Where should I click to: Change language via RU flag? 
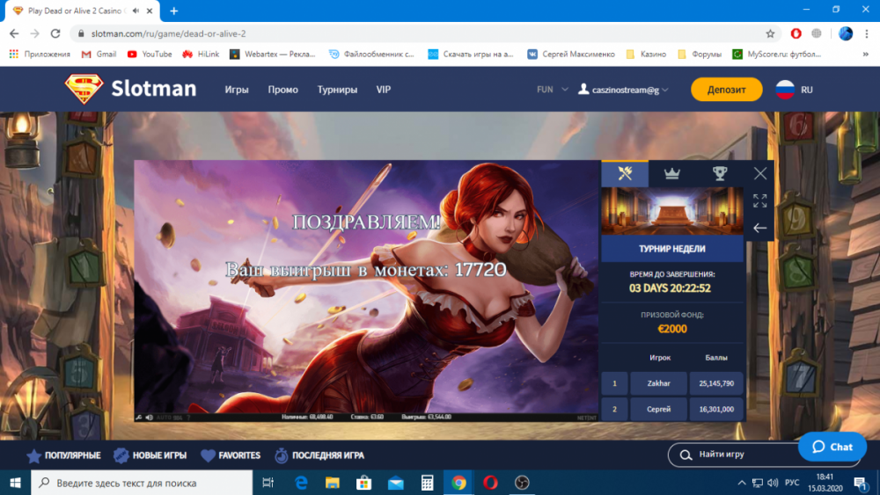pos(794,90)
